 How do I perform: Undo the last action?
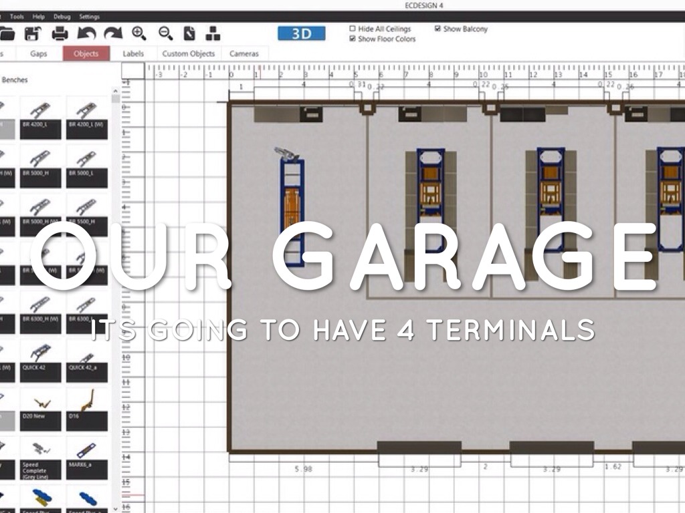[87, 33]
